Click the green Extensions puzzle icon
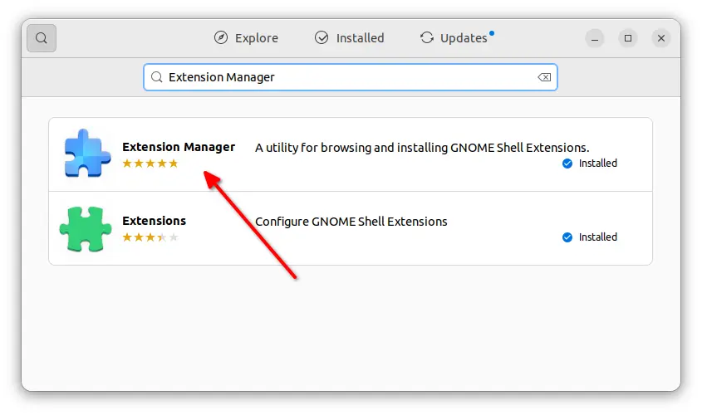This screenshot has height=415, width=702. point(86,228)
